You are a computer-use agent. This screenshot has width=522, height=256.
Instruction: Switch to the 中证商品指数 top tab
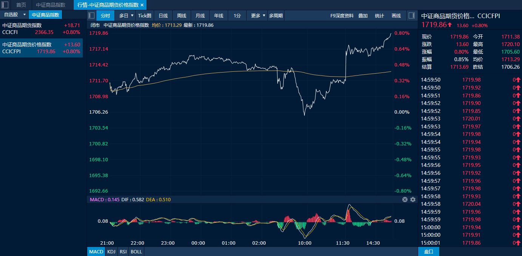click(51, 5)
